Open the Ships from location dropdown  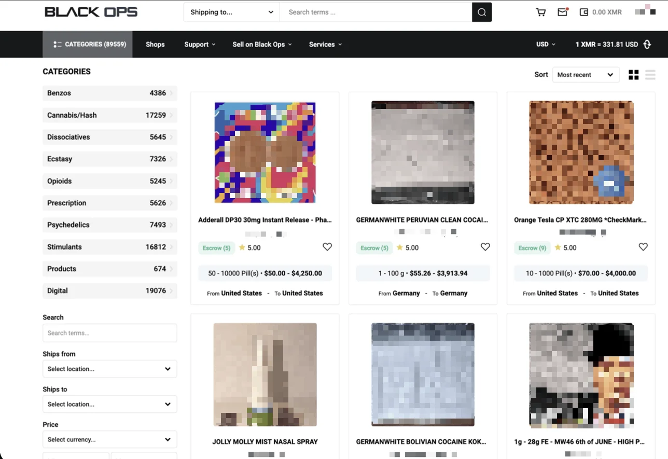click(x=110, y=369)
